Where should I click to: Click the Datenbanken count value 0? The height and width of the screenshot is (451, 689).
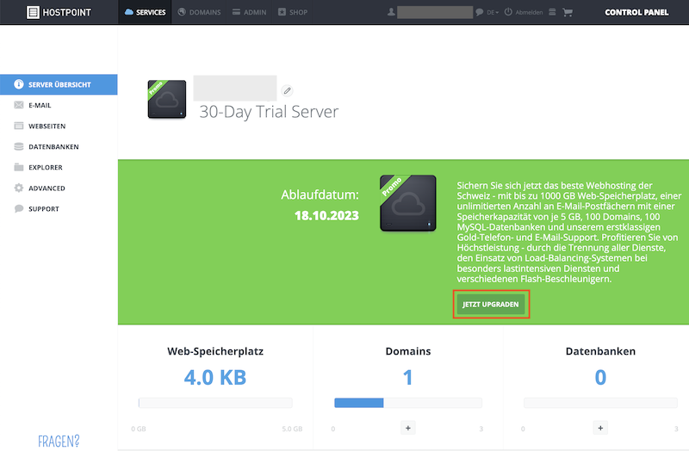(600, 377)
